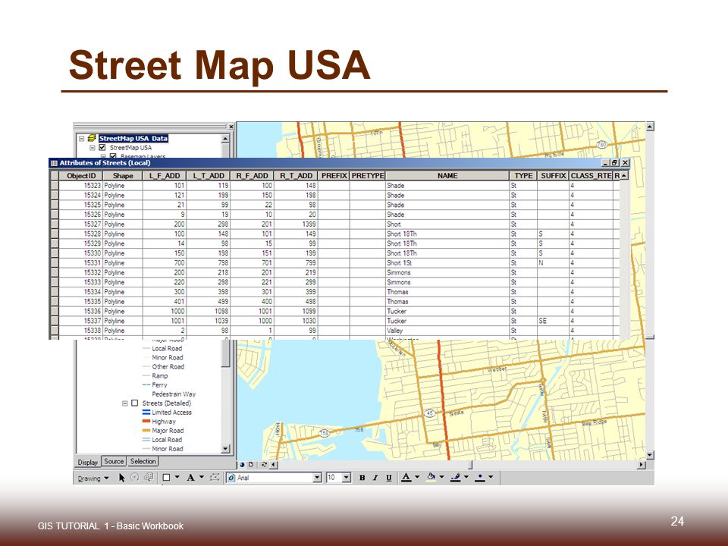Open the line color dropdown arrow
This screenshot has width=728, height=546.
pos(466,477)
